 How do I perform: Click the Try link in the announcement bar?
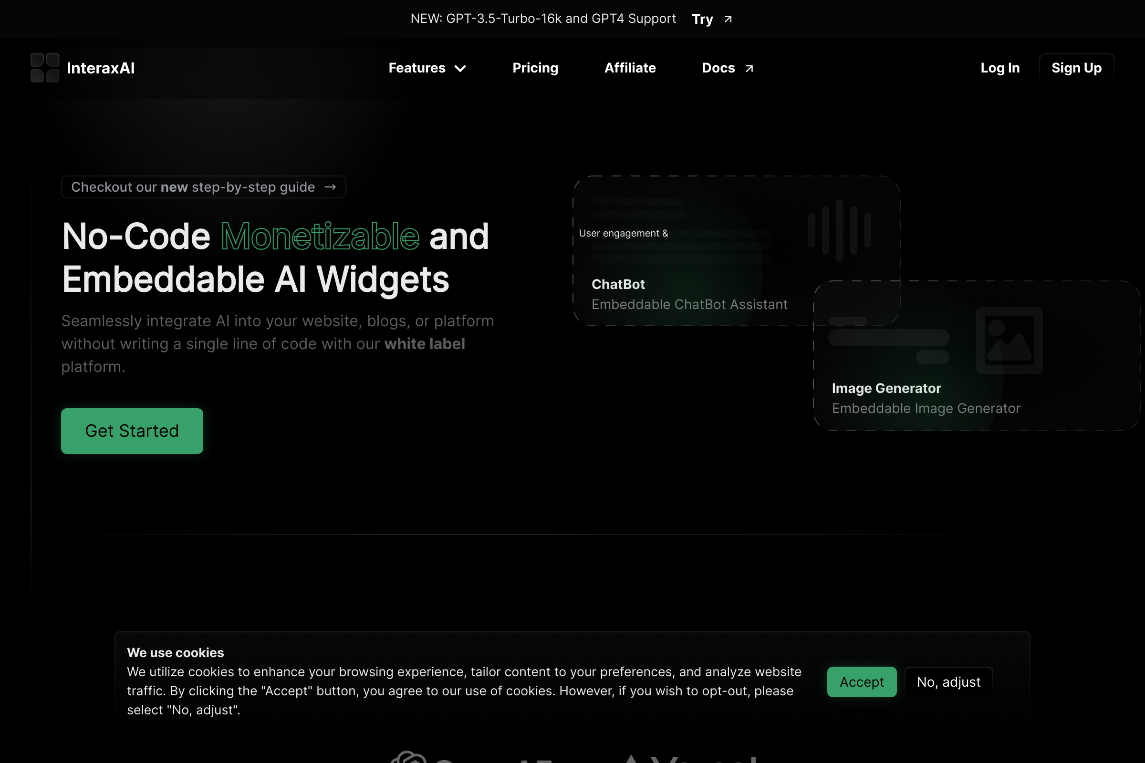tap(702, 19)
